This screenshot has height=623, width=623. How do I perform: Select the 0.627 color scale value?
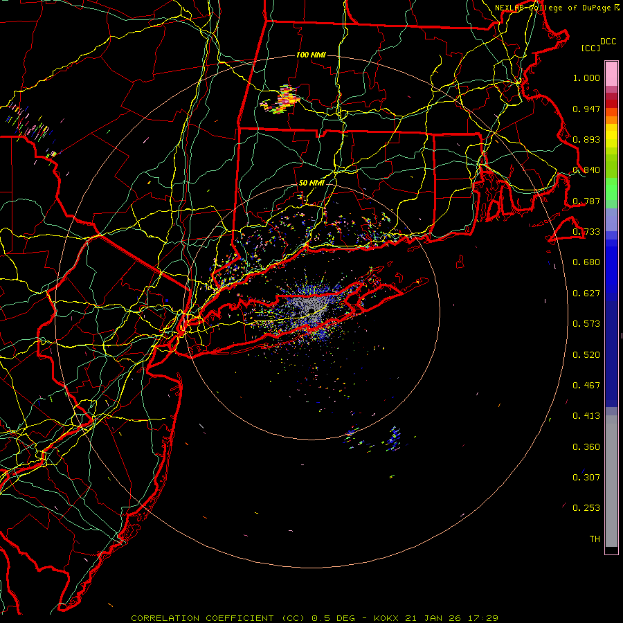click(586, 294)
